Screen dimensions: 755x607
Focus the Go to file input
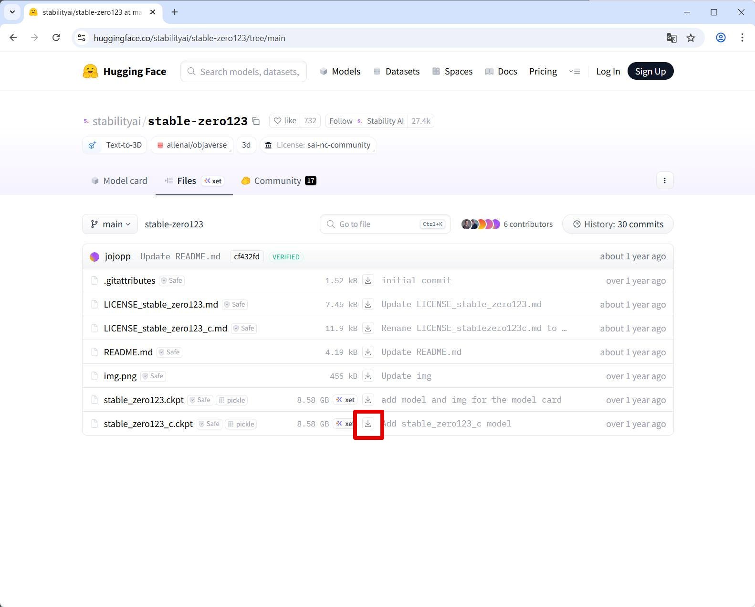point(385,224)
